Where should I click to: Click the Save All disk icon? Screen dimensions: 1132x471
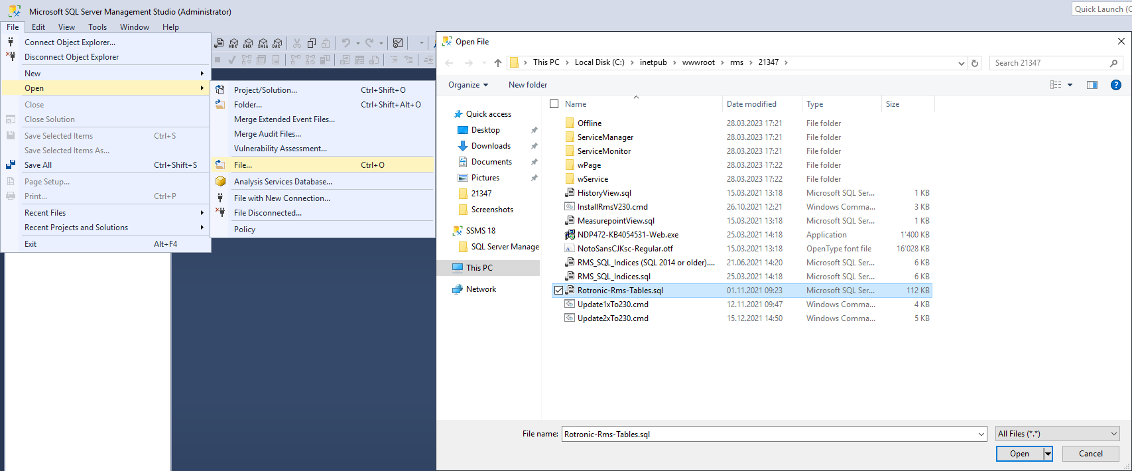(x=11, y=165)
